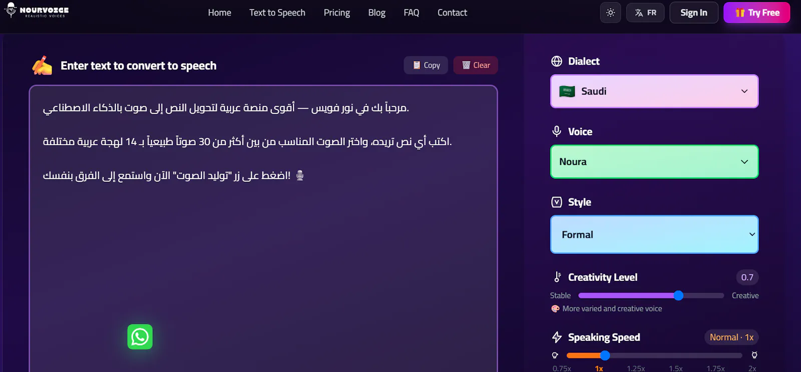
Task: Click the Normal · 1x speed badge
Action: 731,337
